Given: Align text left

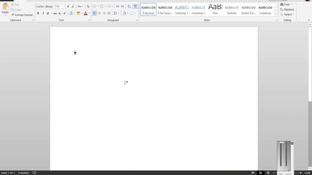Looking at the screenshot, I should tap(94, 13).
